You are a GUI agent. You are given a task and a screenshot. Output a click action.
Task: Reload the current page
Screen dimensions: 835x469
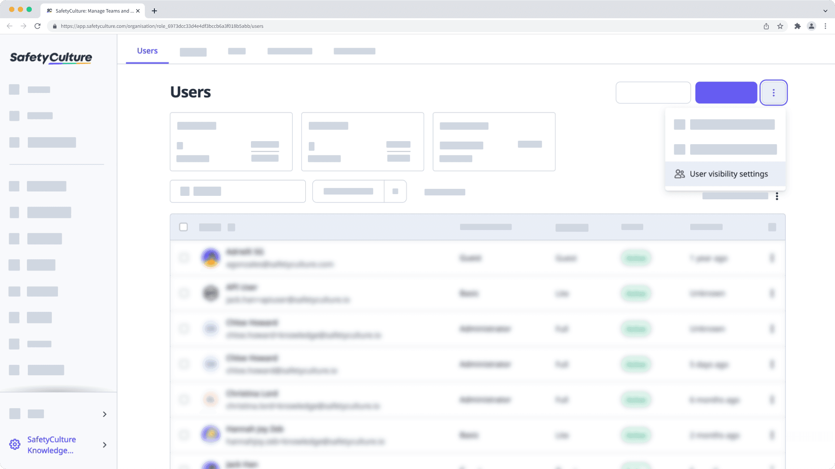click(x=38, y=26)
